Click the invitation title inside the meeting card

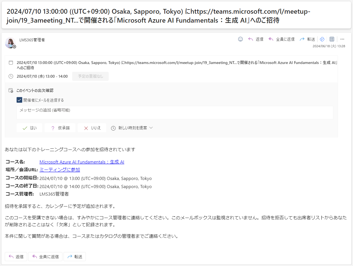(177, 65)
